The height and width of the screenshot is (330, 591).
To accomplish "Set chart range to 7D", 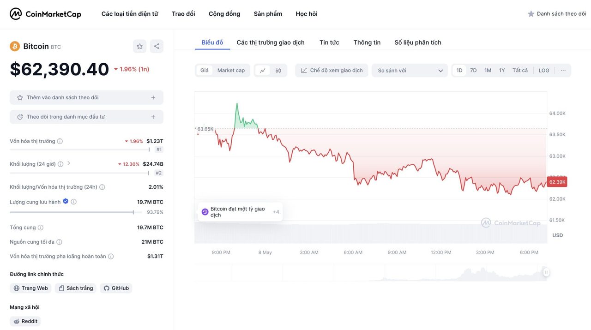I will pyautogui.click(x=473, y=71).
